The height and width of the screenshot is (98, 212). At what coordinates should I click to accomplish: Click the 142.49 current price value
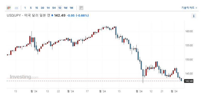tap(60, 15)
